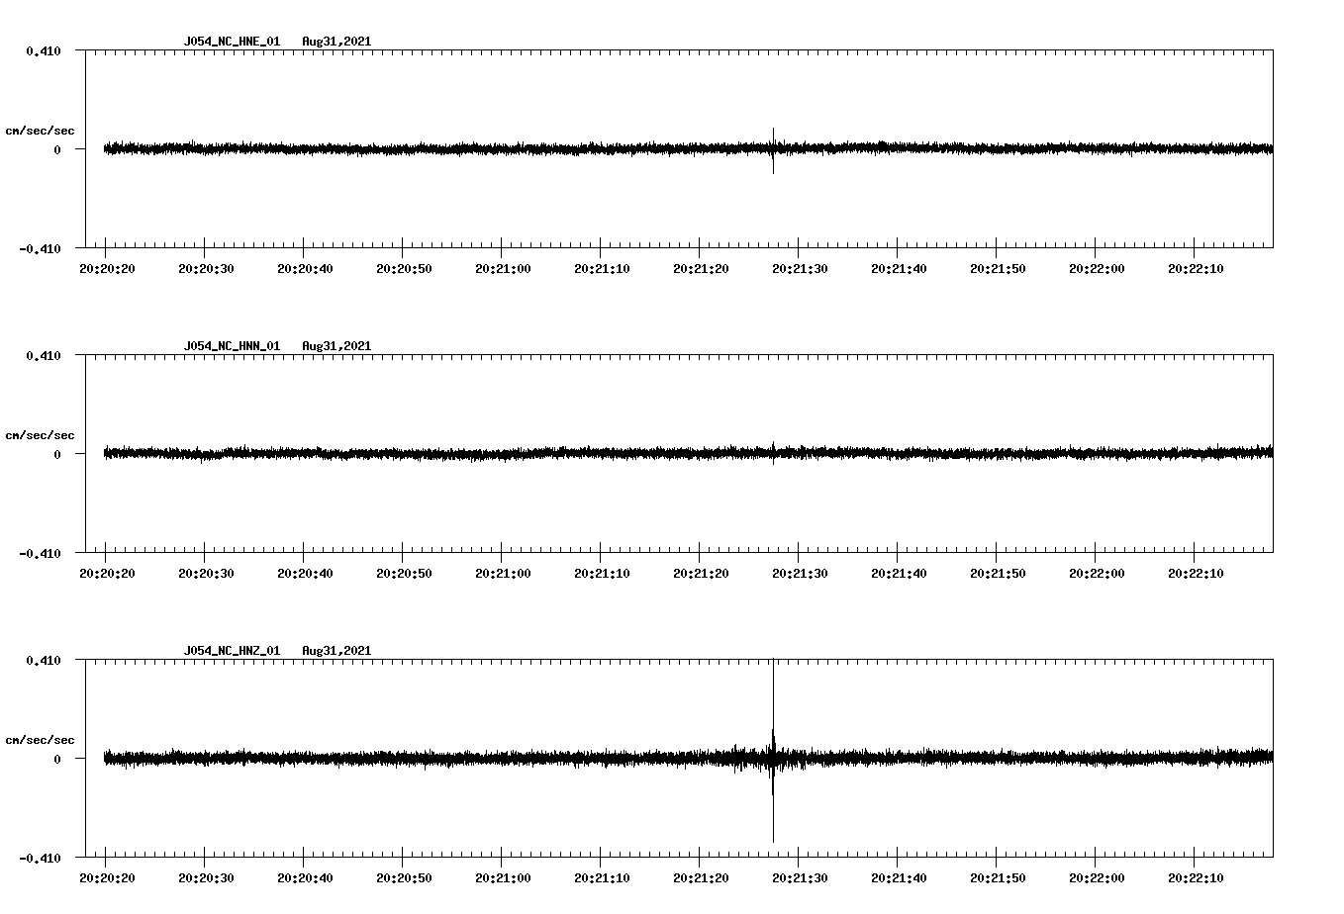Click the 0.410 upper limit on HNZ axis

43,660
